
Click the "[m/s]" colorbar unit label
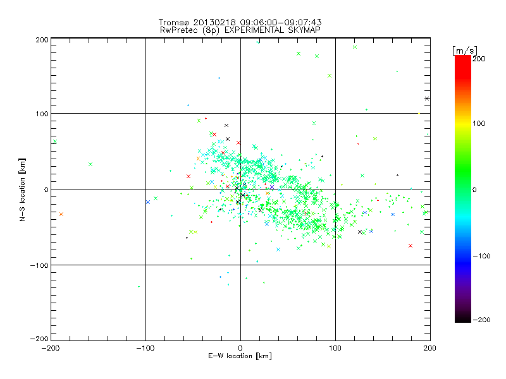pyautogui.click(x=464, y=51)
